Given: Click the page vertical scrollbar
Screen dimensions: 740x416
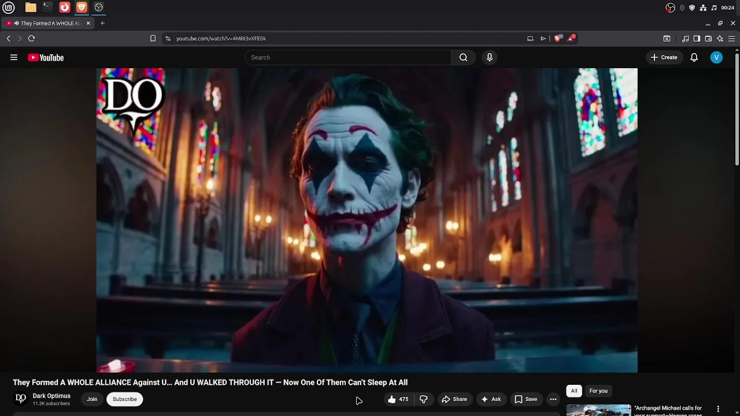Looking at the screenshot, I should (737, 110).
